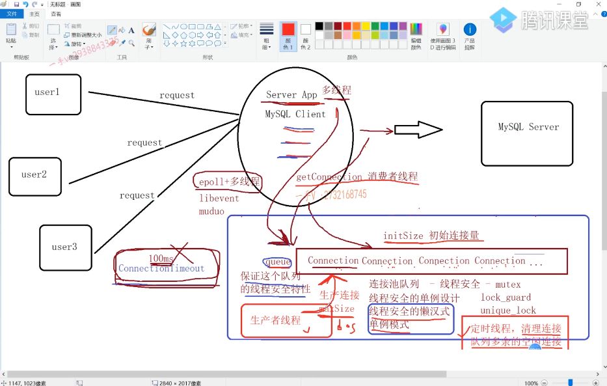Select the Pencil tool
The width and height of the screenshot is (607, 386).
112,30
